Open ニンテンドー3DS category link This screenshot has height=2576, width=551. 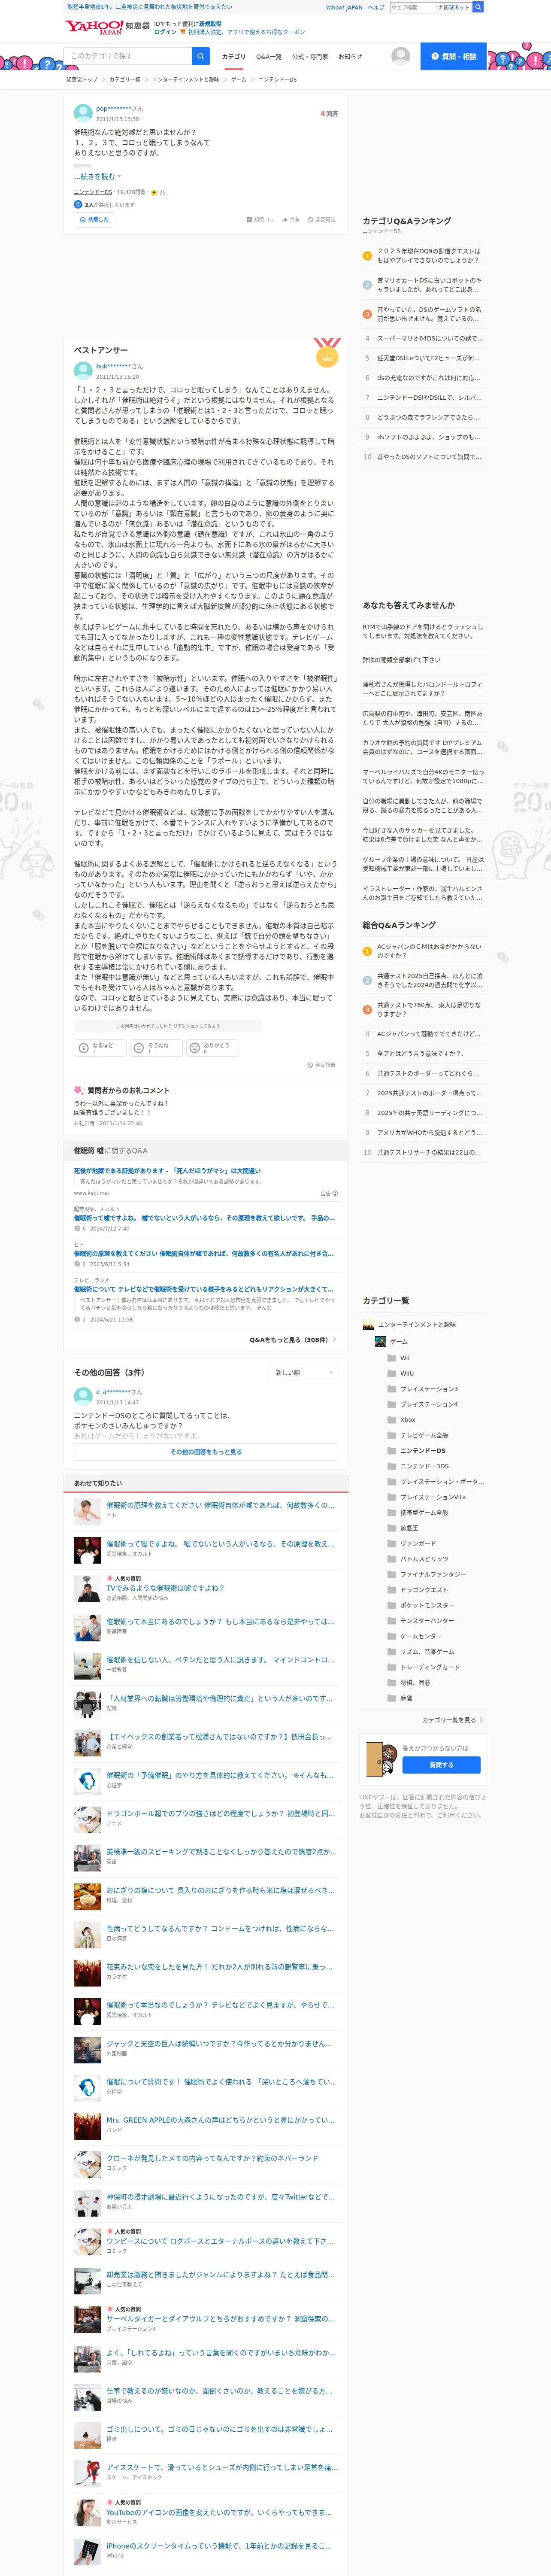[424, 1466]
